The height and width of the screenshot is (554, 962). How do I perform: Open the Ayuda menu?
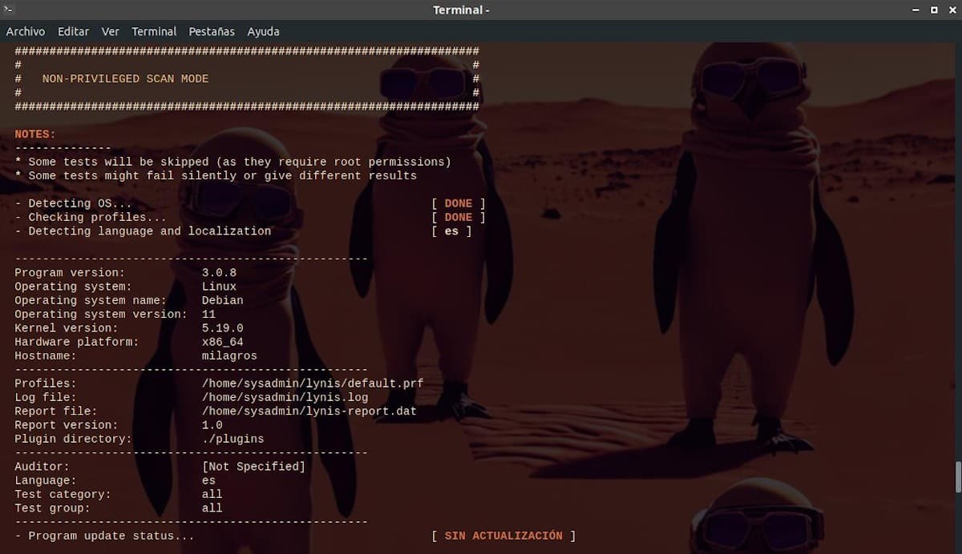263,31
